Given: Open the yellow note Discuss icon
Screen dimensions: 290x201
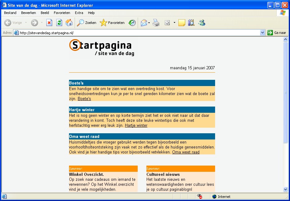Looking at the screenshot, I should click(x=182, y=23).
